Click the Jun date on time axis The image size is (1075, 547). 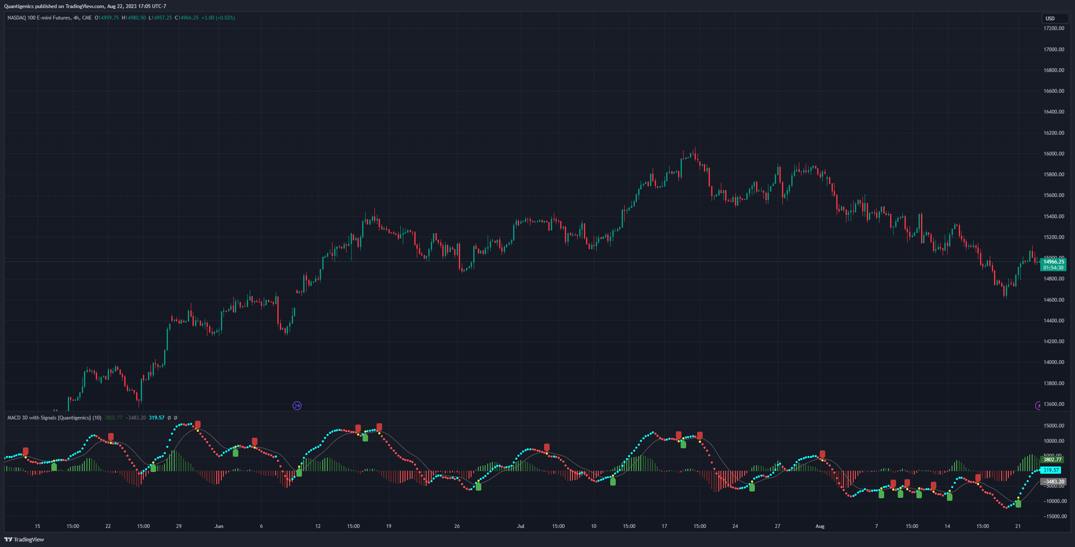point(219,526)
